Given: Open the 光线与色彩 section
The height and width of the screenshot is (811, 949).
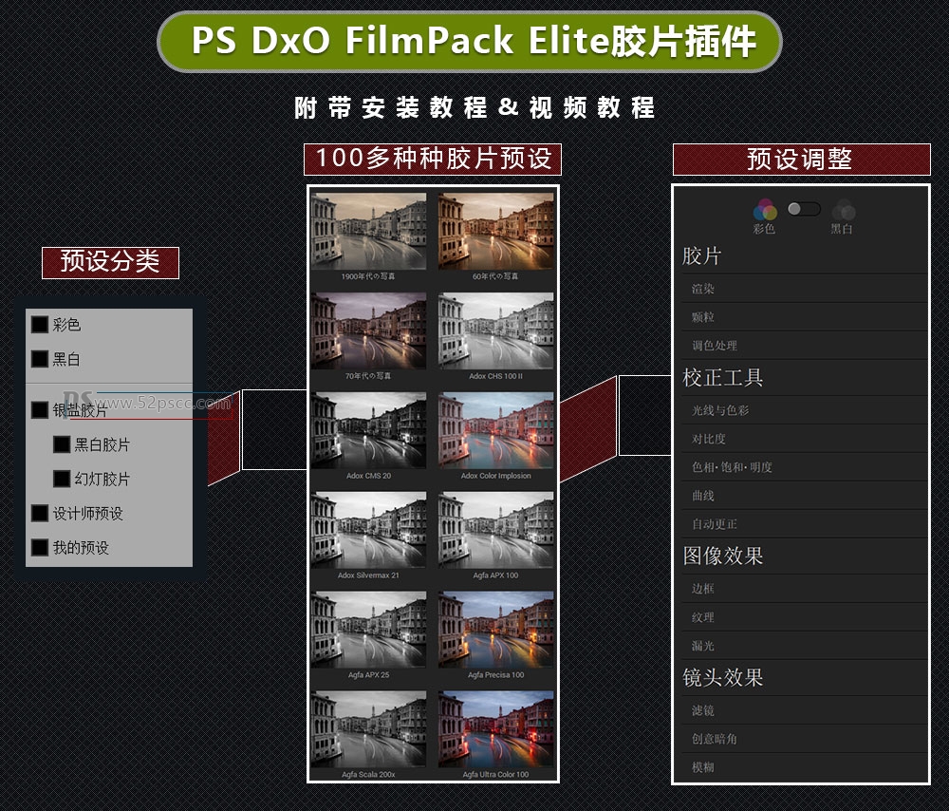Looking at the screenshot, I should point(805,410).
